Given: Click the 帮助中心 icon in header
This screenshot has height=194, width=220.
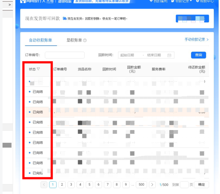Looking at the screenshot, I should coord(198,1).
